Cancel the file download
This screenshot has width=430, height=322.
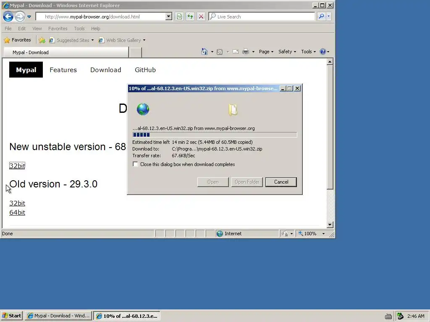(281, 182)
